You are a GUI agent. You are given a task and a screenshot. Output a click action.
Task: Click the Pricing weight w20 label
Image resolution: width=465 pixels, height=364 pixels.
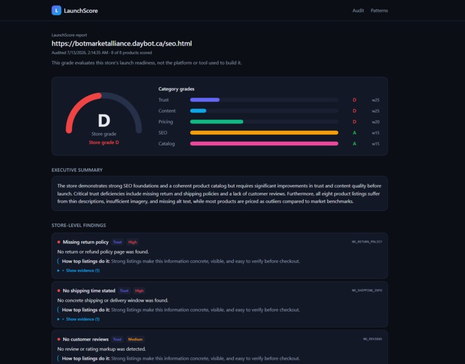pos(375,122)
